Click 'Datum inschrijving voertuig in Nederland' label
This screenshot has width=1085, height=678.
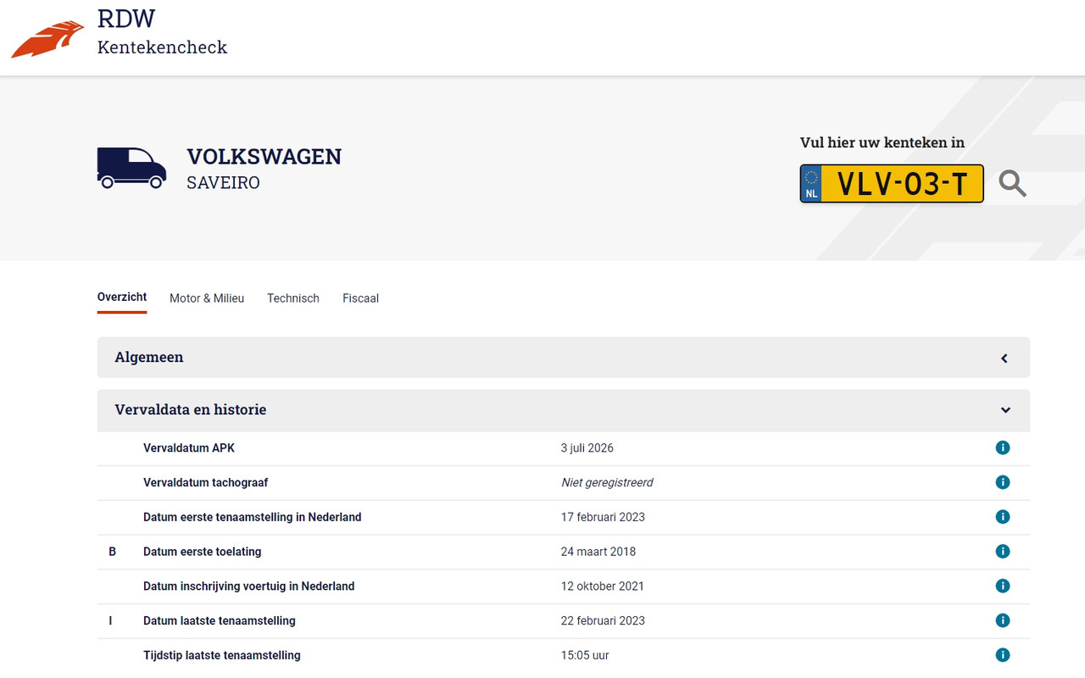point(249,586)
